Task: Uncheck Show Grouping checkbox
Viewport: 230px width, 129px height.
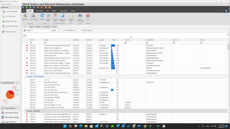Action: [x=82, y=30]
